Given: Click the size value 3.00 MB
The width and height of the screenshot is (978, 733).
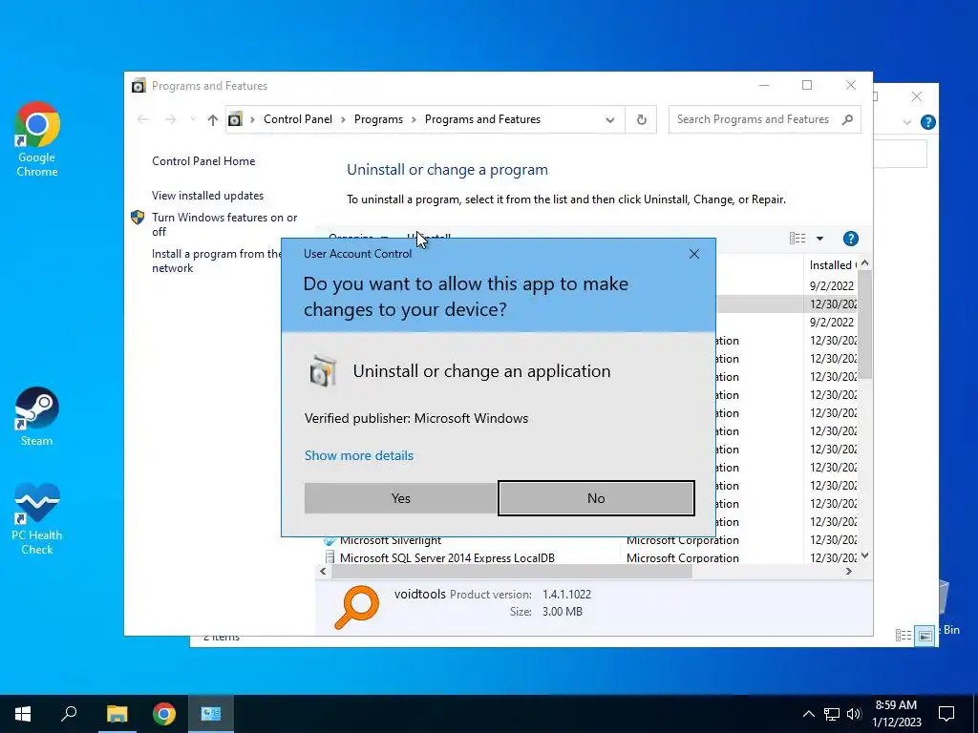Looking at the screenshot, I should pos(562,612).
